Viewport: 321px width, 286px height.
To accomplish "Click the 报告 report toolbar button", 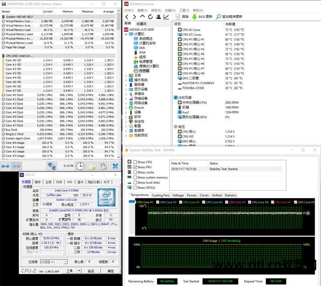I will (182, 17).
